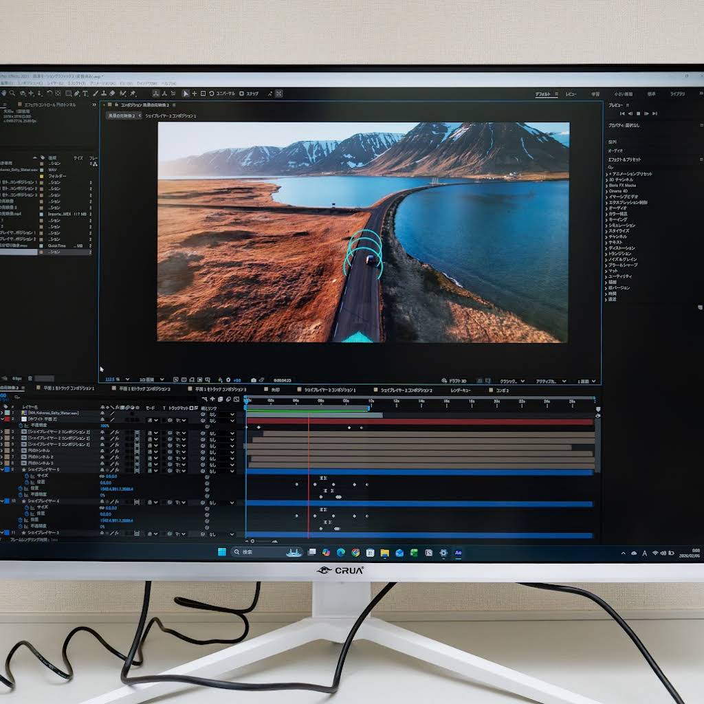The image size is (704, 704).
Task: Toggle stopwatch for ホワイト平面 2 opacity
Action: click(x=21, y=425)
